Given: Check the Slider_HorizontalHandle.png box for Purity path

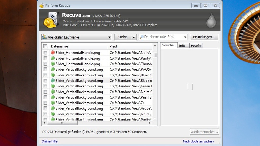Looking at the screenshot, I should pyautogui.click(x=45, y=58).
